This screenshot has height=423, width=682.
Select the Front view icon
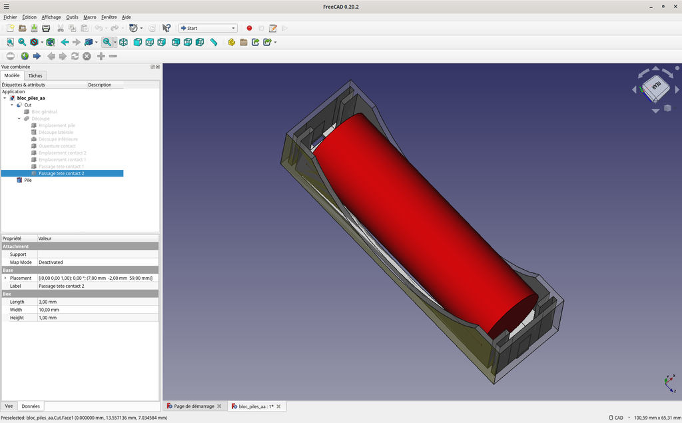click(136, 42)
